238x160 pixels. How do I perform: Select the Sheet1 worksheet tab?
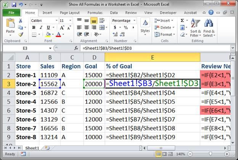tap(32, 148)
